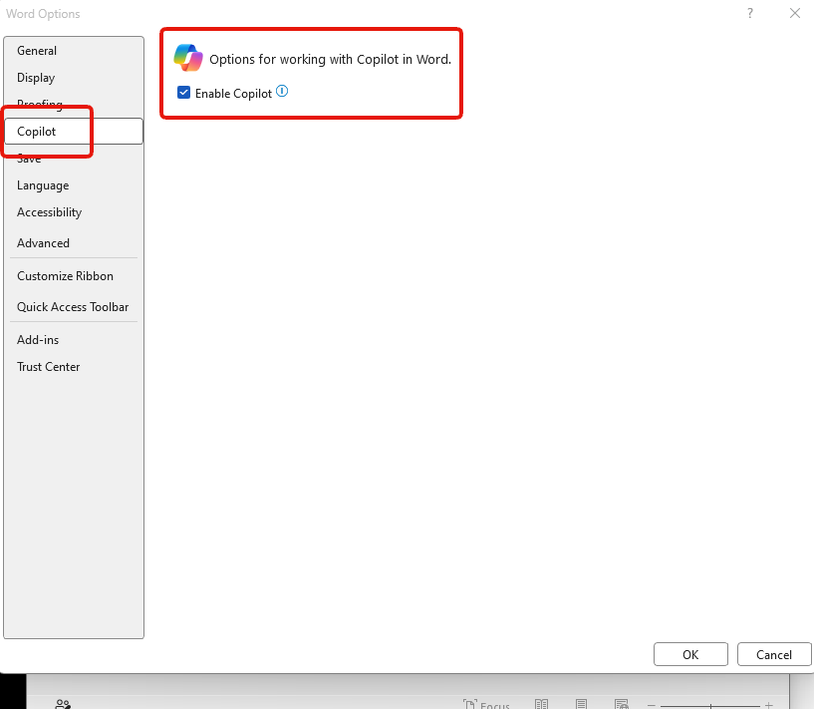Screen dimensions: 814x709
Task: Close the Word Options dialog
Action: tap(795, 14)
